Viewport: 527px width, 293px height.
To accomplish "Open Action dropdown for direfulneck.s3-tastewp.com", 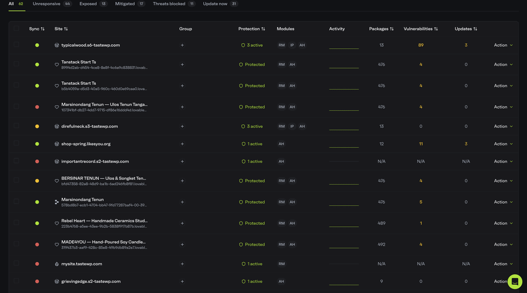I will click(503, 126).
